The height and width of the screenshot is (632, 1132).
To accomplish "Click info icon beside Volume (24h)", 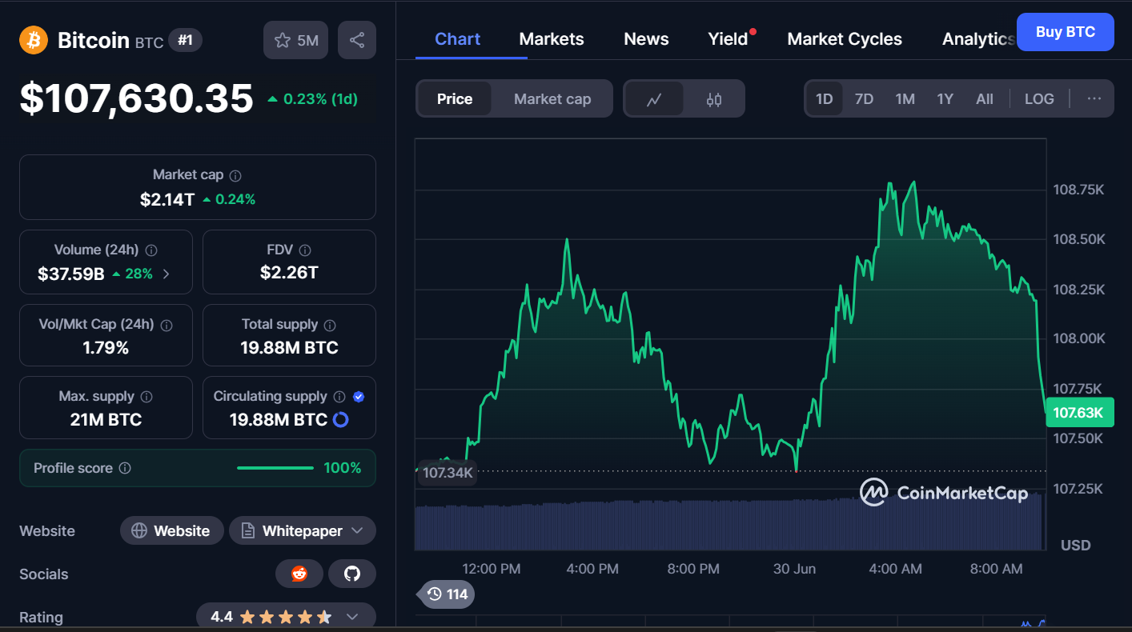I will coord(151,250).
